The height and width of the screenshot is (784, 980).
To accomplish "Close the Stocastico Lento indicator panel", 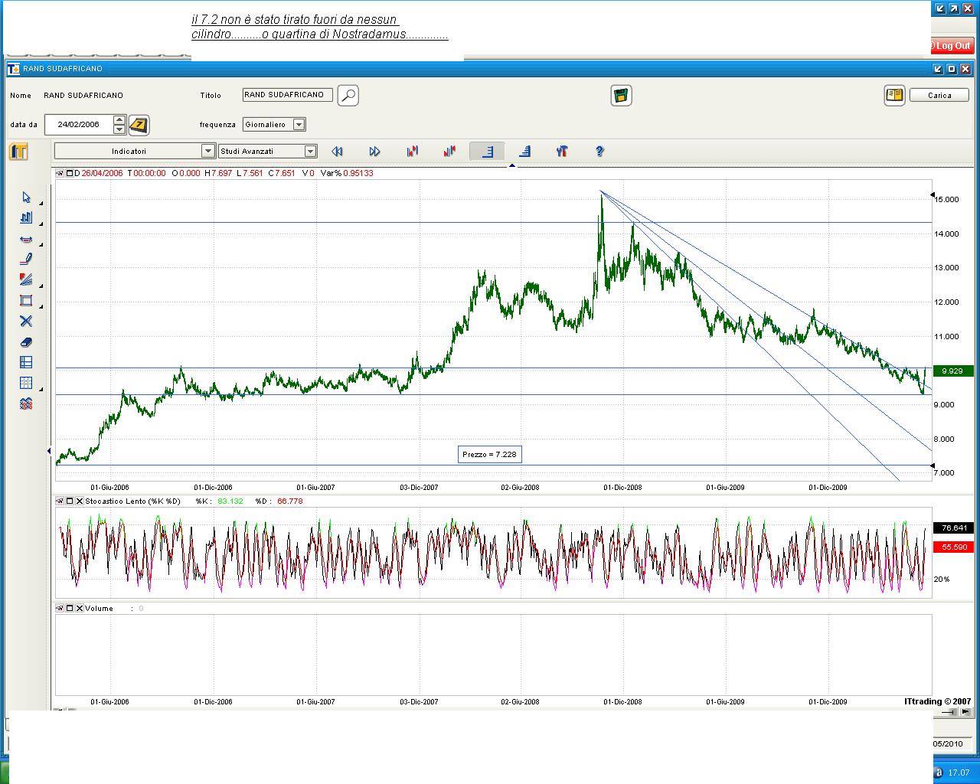I will pos(79,501).
